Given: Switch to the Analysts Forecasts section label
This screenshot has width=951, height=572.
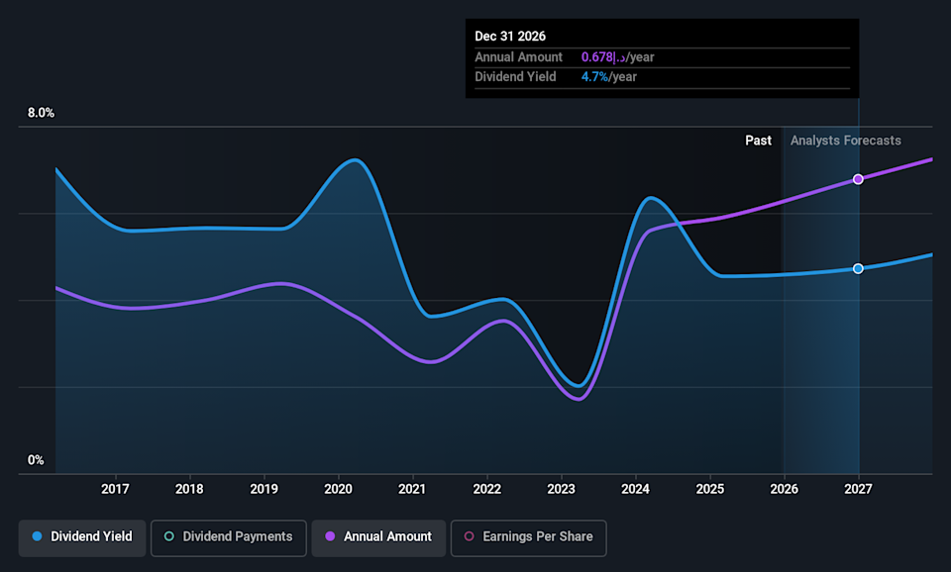Looking at the screenshot, I should (845, 141).
